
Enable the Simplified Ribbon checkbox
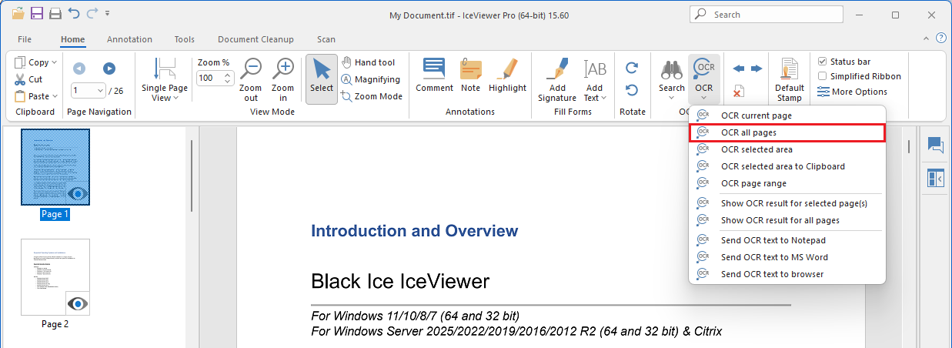[822, 76]
